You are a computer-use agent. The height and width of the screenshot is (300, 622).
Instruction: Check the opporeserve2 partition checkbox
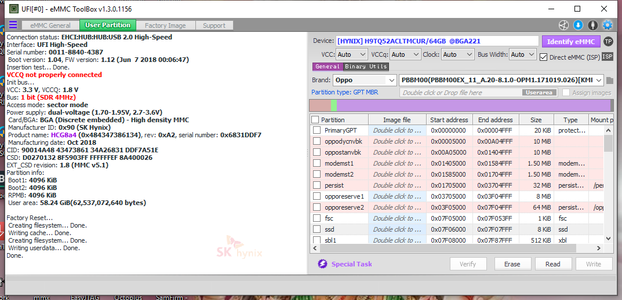coord(317,207)
